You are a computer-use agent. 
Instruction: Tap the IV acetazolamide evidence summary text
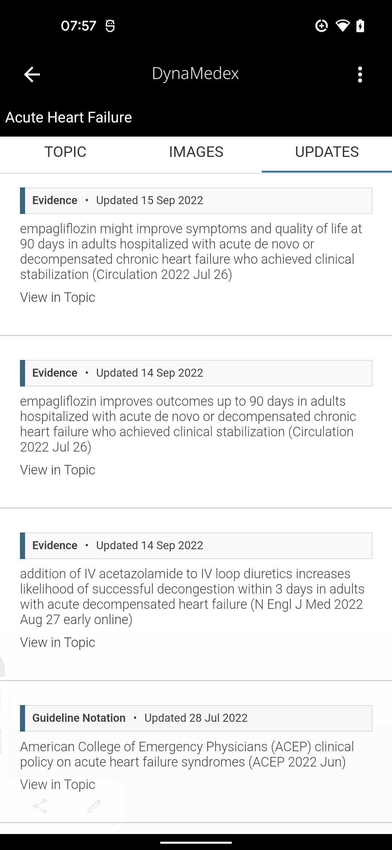tap(192, 596)
